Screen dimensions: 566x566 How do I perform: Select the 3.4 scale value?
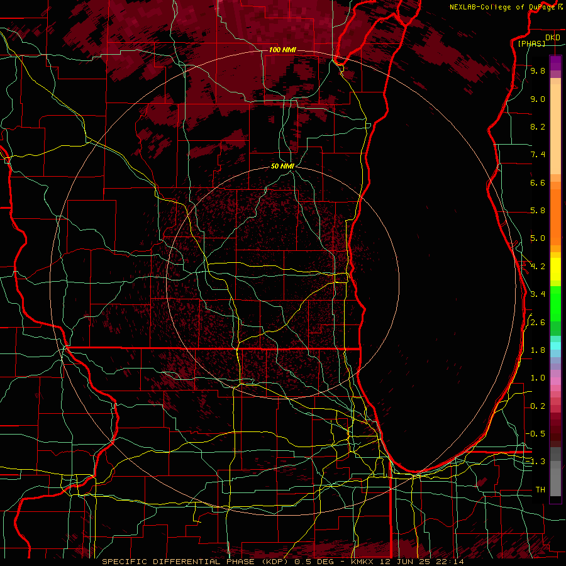pos(538,294)
